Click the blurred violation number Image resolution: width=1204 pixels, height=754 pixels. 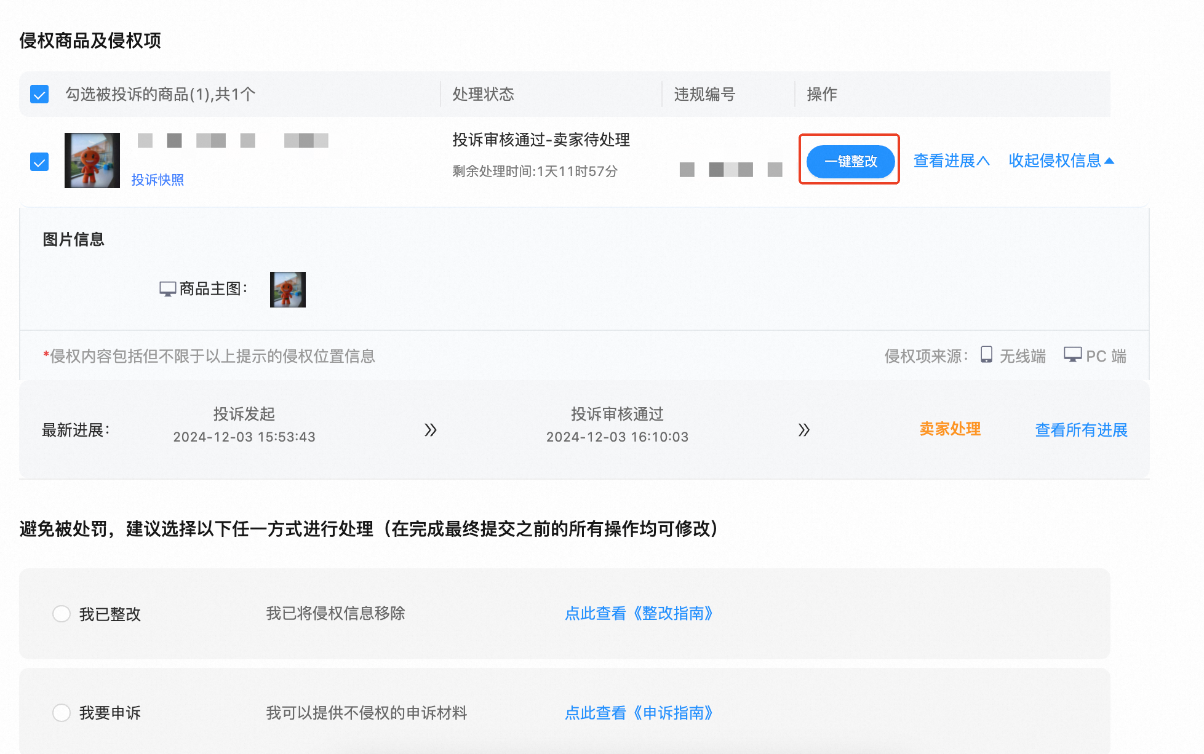coord(731,170)
